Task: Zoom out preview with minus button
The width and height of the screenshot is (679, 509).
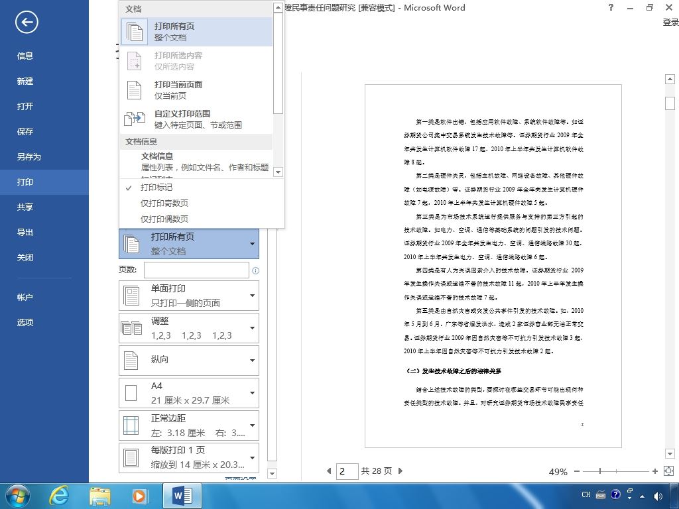Action: pyautogui.click(x=577, y=471)
